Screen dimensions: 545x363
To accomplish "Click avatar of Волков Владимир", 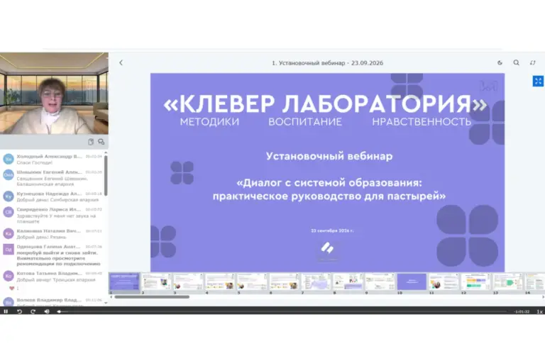I will (x=9, y=302).
